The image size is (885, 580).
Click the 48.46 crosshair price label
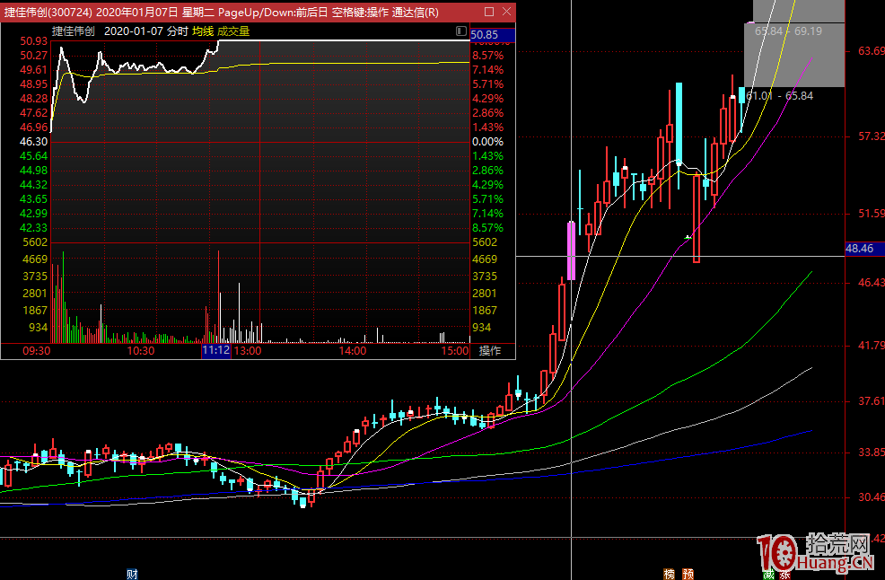tap(859, 248)
